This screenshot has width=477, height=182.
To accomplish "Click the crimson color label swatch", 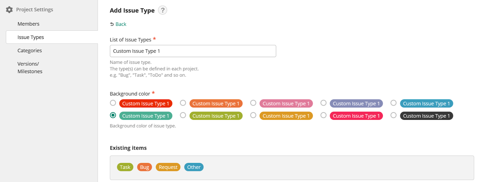I will click(356, 116).
